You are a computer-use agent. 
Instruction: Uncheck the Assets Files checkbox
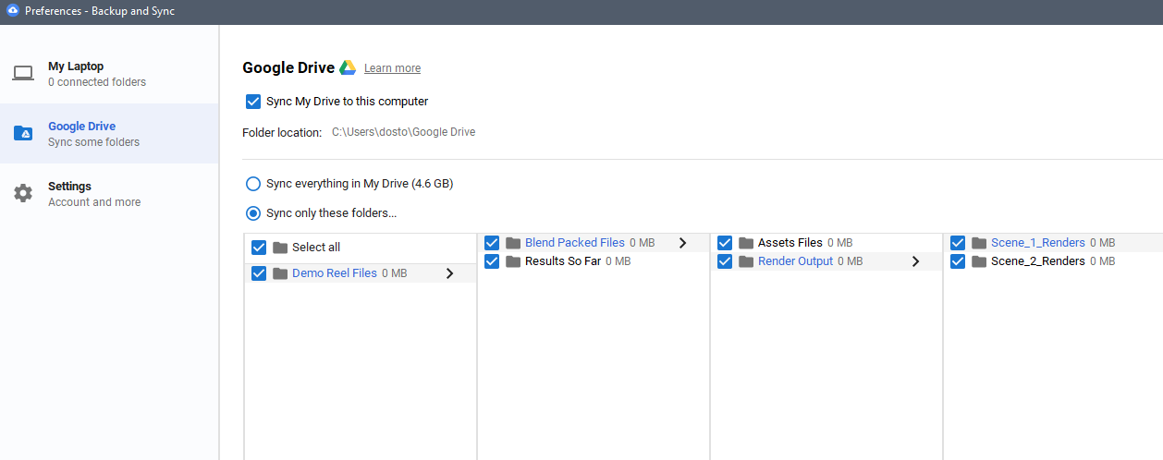(725, 243)
